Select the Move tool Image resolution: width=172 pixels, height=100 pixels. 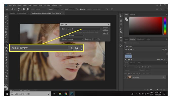pyautogui.click(x=6, y=16)
